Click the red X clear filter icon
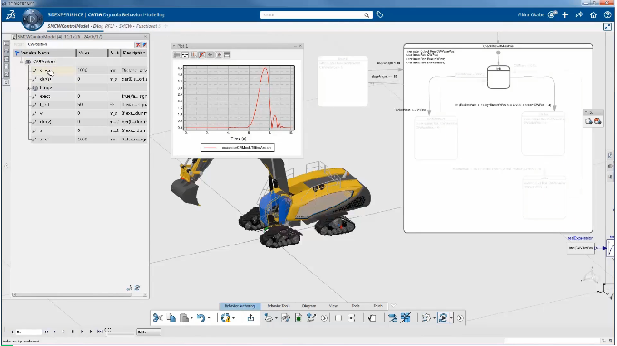 [x=137, y=44]
